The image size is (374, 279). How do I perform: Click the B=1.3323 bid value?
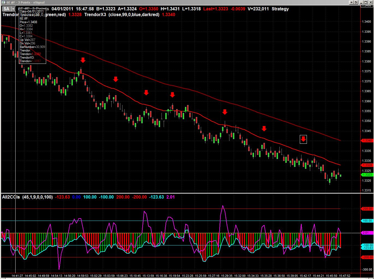click(106, 9)
